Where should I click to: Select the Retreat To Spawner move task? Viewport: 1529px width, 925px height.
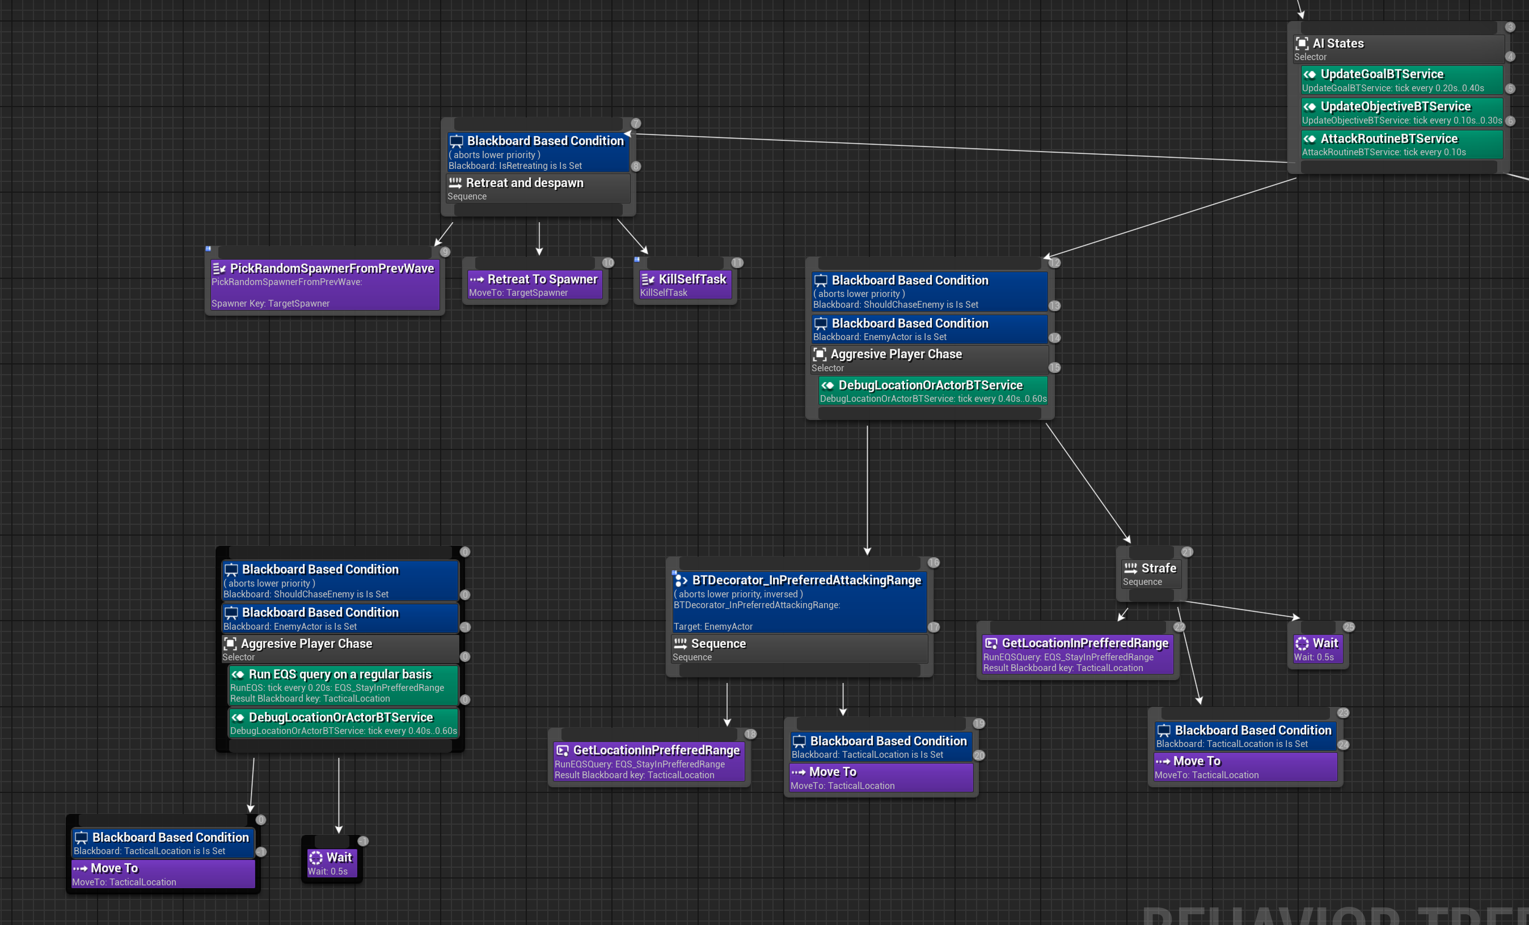535,285
